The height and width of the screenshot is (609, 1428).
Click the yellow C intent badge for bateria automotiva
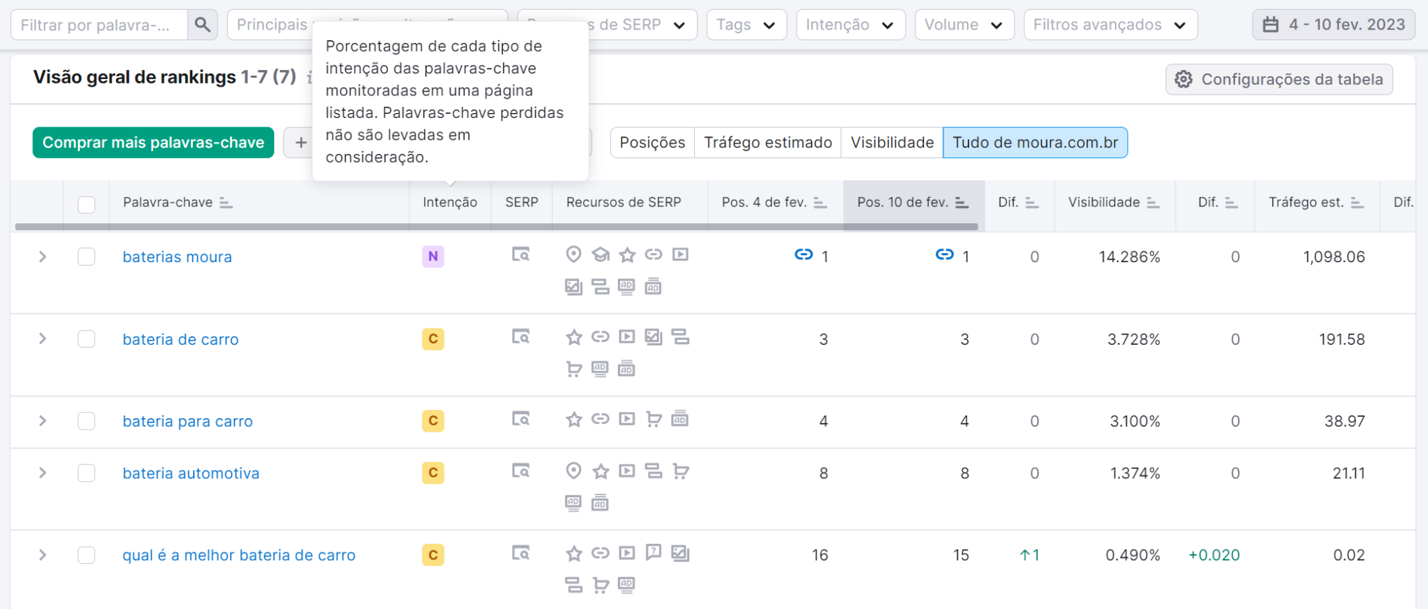pyautogui.click(x=433, y=473)
